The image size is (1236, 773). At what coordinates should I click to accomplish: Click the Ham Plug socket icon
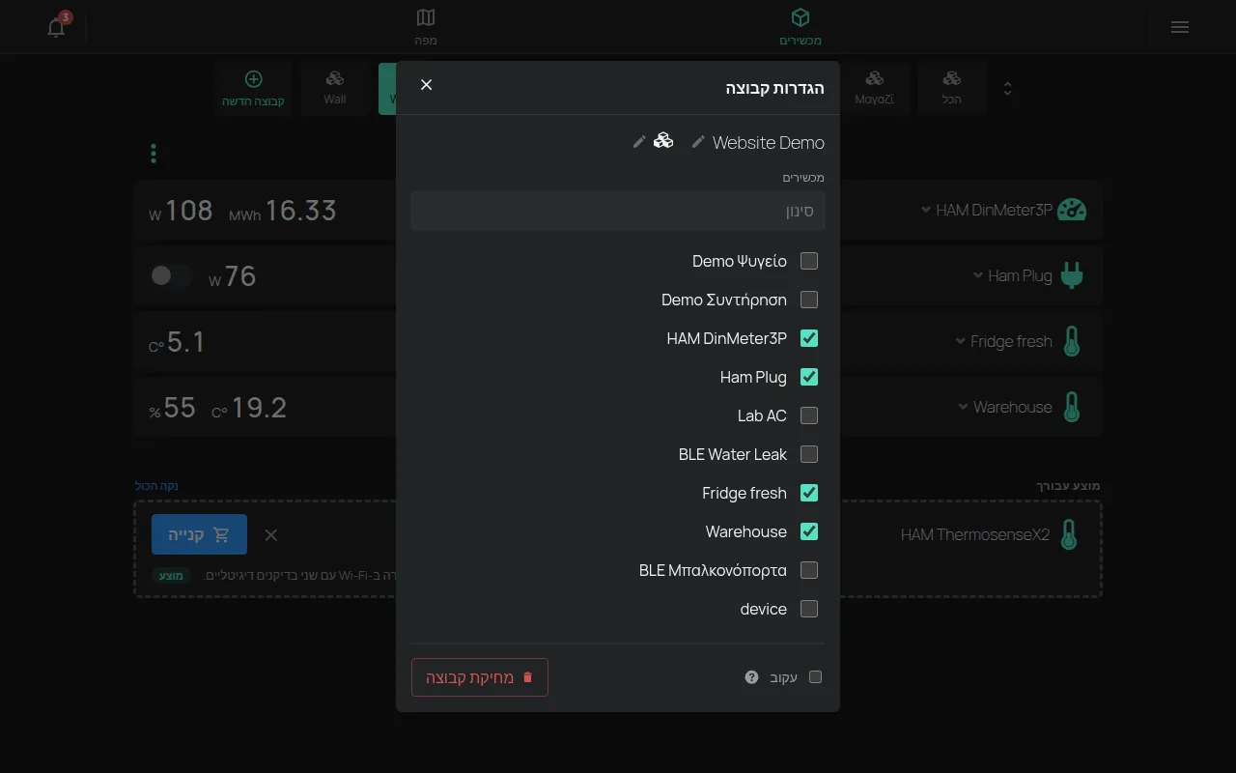click(1072, 275)
